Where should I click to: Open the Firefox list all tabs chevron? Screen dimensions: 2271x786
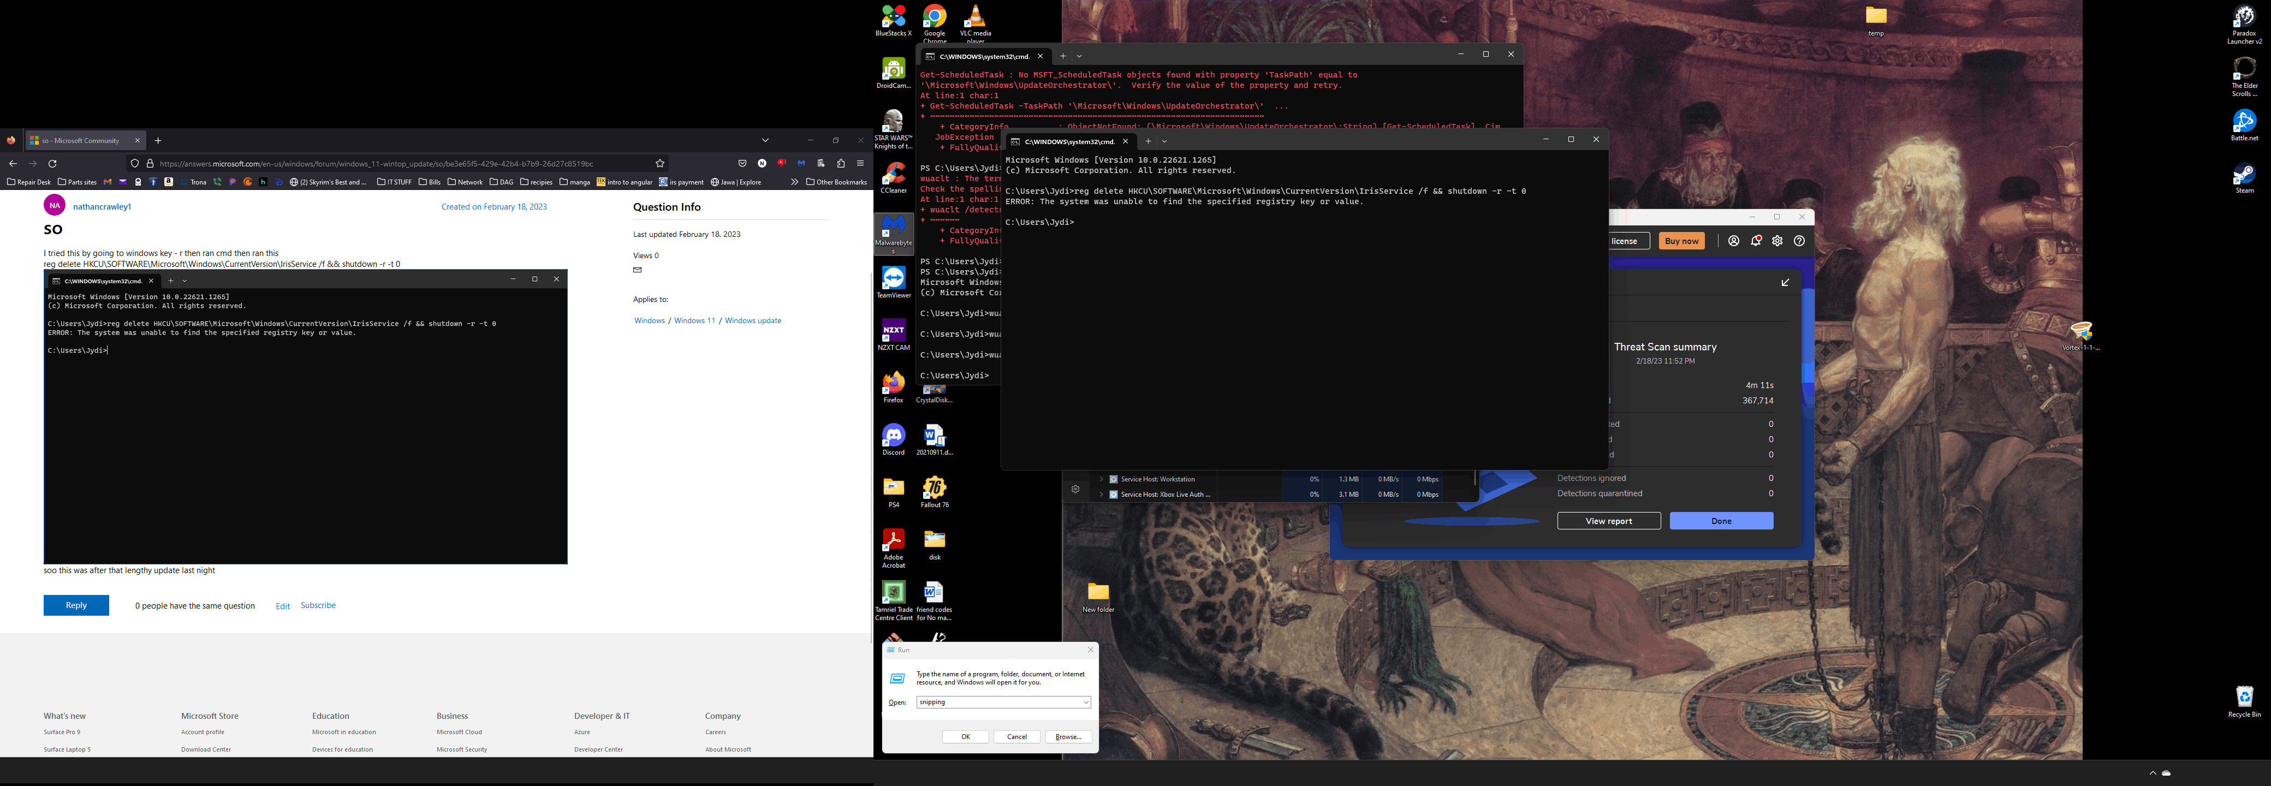pos(765,141)
